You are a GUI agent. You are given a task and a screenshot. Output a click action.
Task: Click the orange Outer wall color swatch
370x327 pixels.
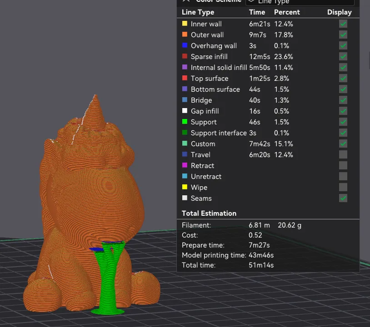pyautogui.click(x=185, y=35)
